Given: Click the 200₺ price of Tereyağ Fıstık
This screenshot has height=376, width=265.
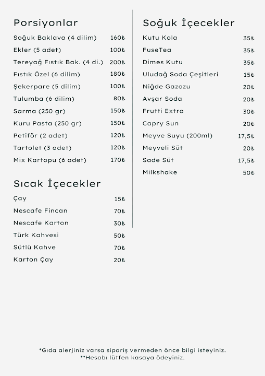Looking at the screenshot, I should [x=118, y=62].
